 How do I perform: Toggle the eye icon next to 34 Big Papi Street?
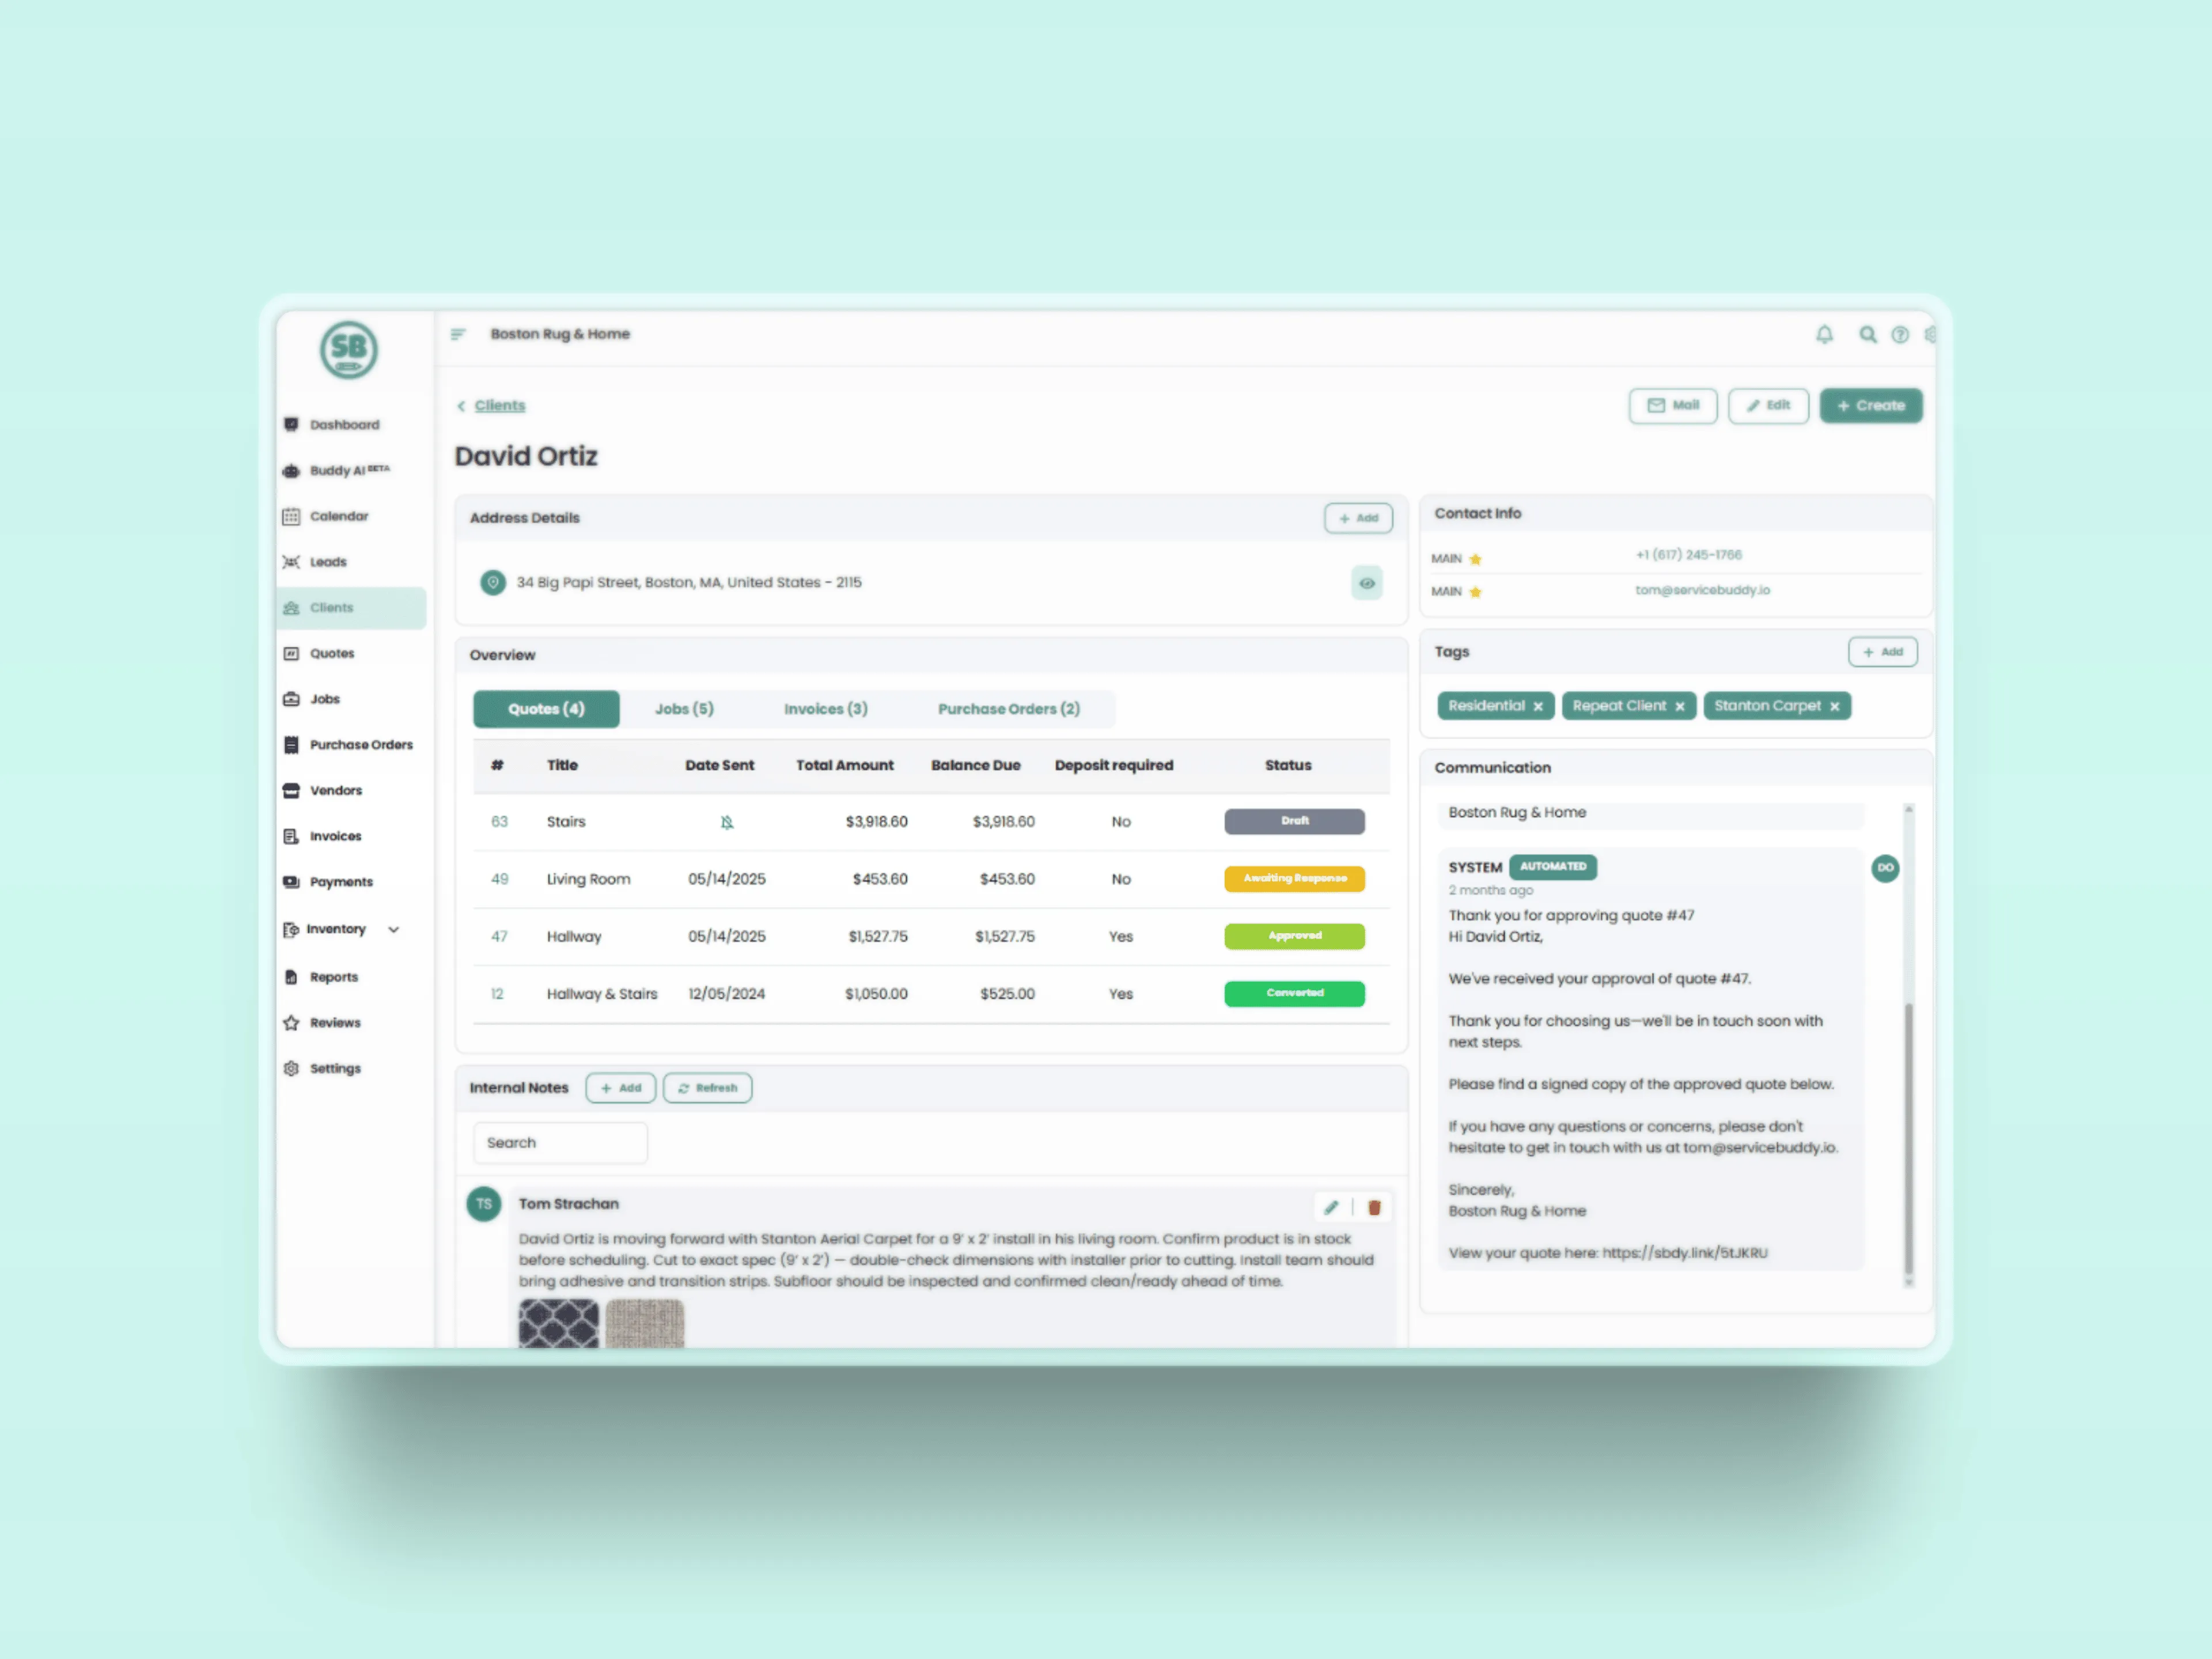[x=1367, y=582]
